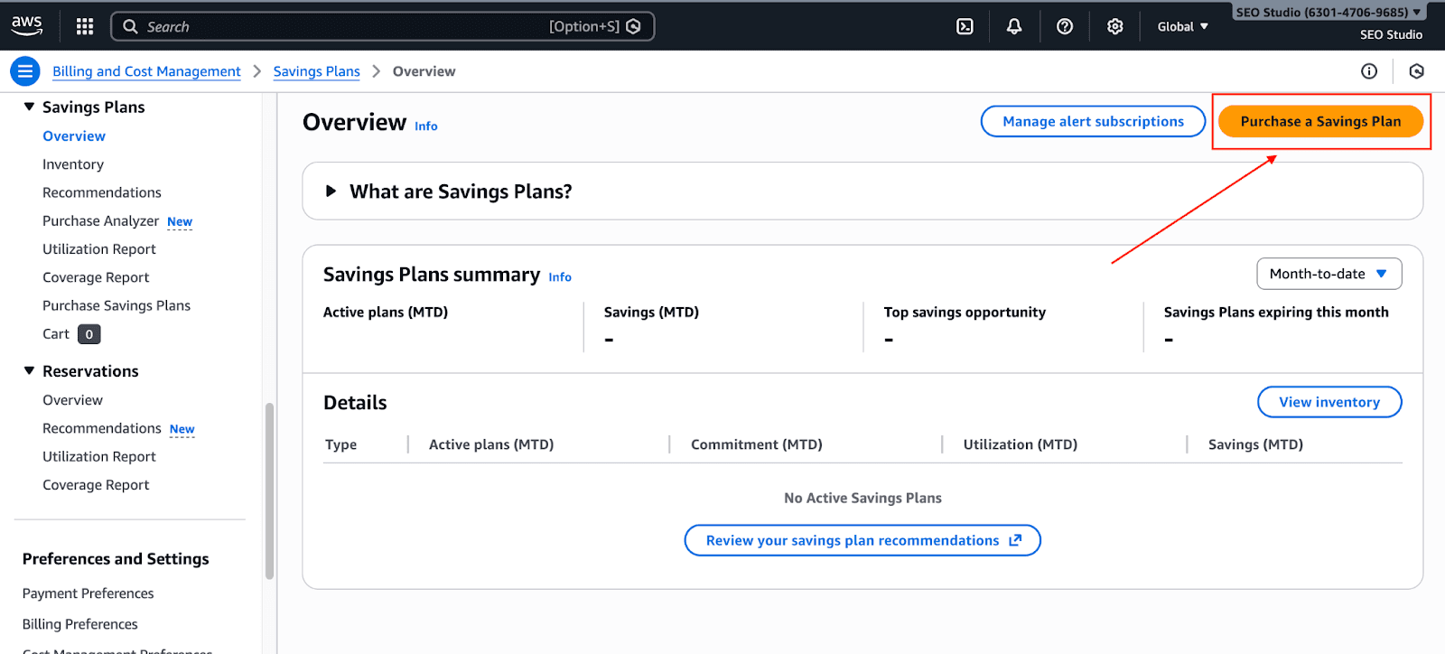Click the Purchase a Savings Plan button
This screenshot has height=654, width=1445.
click(x=1320, y=121)
